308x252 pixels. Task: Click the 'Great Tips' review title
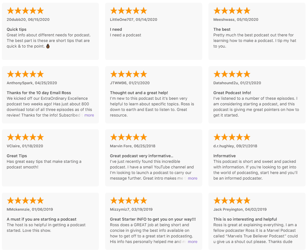[x=17, y=156]
